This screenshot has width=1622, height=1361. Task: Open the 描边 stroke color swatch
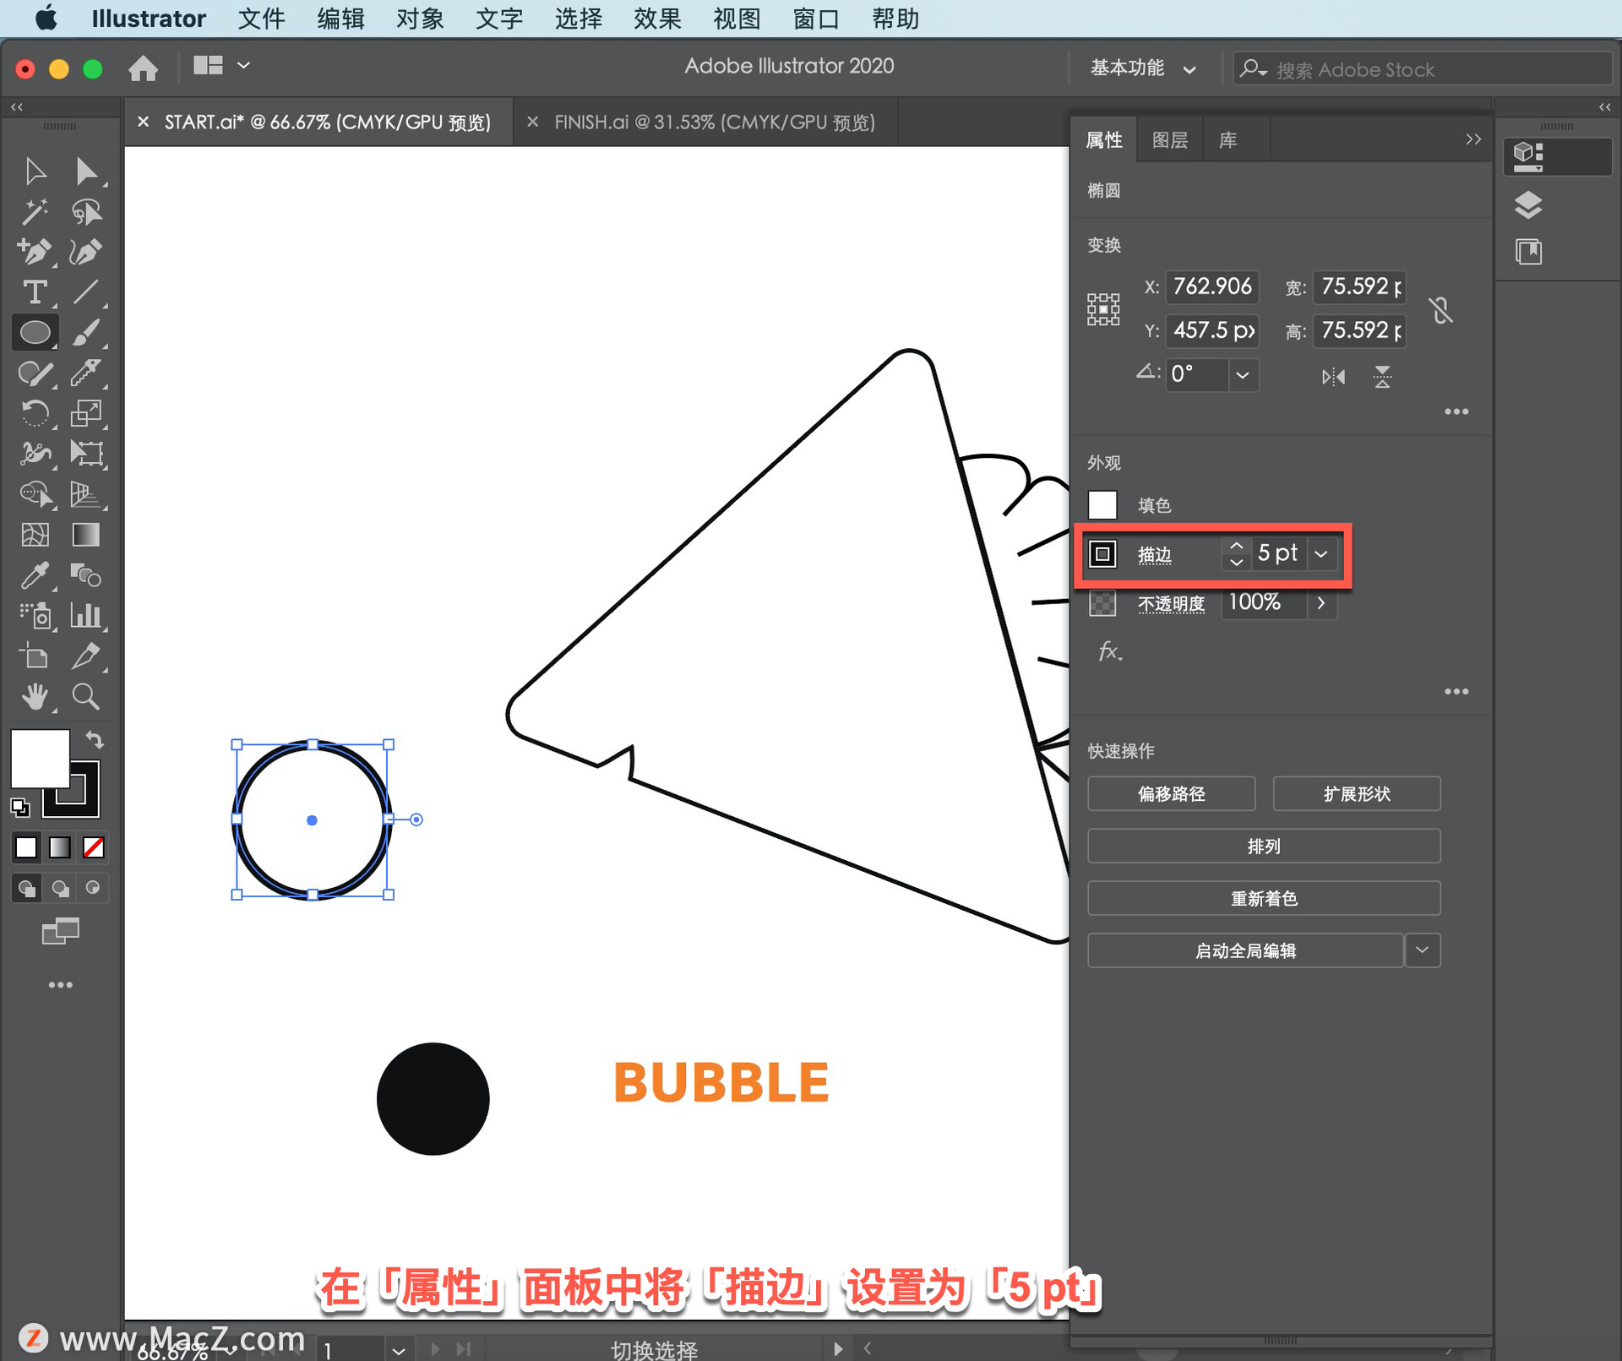tap(1102, 554)
